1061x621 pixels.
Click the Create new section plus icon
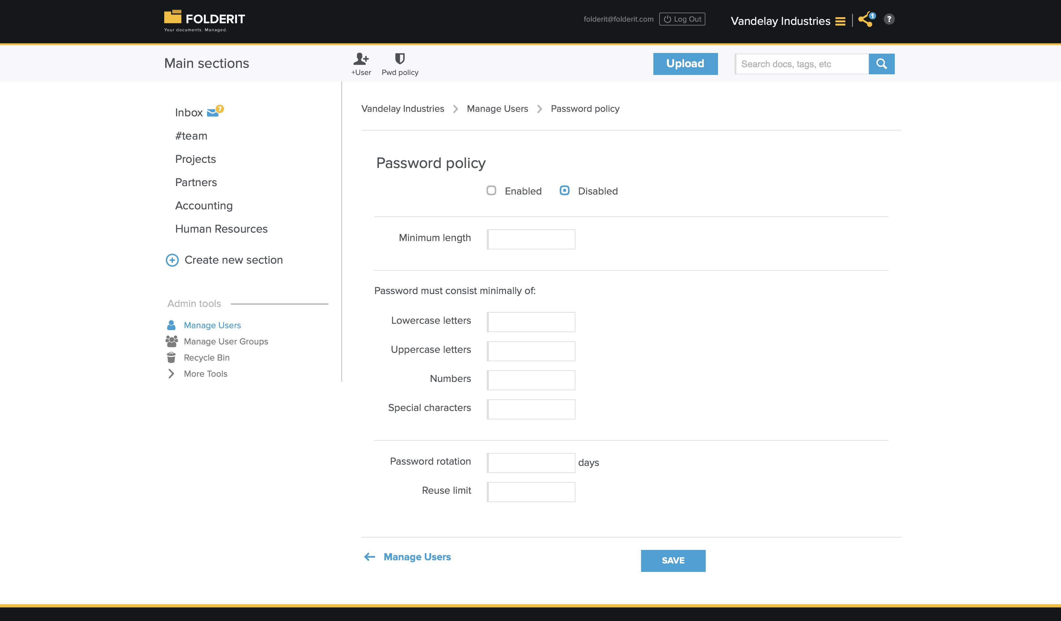tap(172, 260)
